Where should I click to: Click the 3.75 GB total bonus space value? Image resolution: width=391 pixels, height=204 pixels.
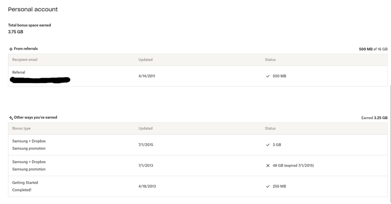click(x=16, y=32)
